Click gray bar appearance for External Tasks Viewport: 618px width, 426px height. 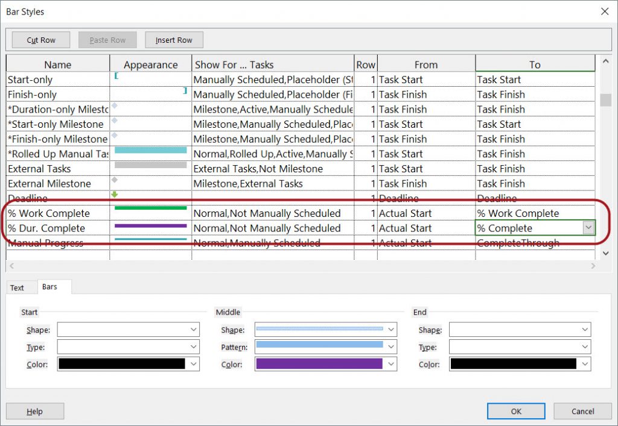pos(150,165)
